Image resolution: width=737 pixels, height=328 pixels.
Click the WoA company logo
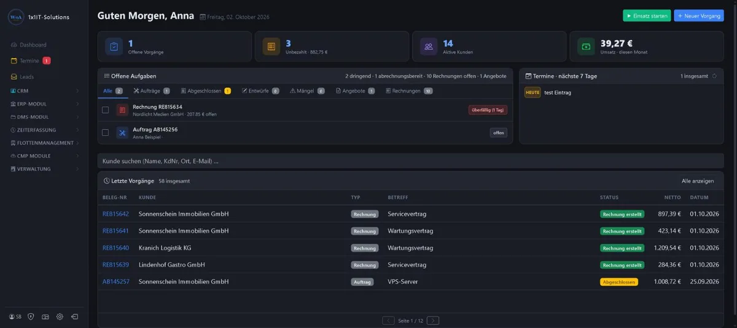coord(16,17)
